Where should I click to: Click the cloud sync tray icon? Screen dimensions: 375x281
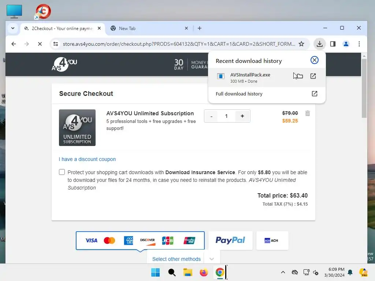(x=295, y=272)
